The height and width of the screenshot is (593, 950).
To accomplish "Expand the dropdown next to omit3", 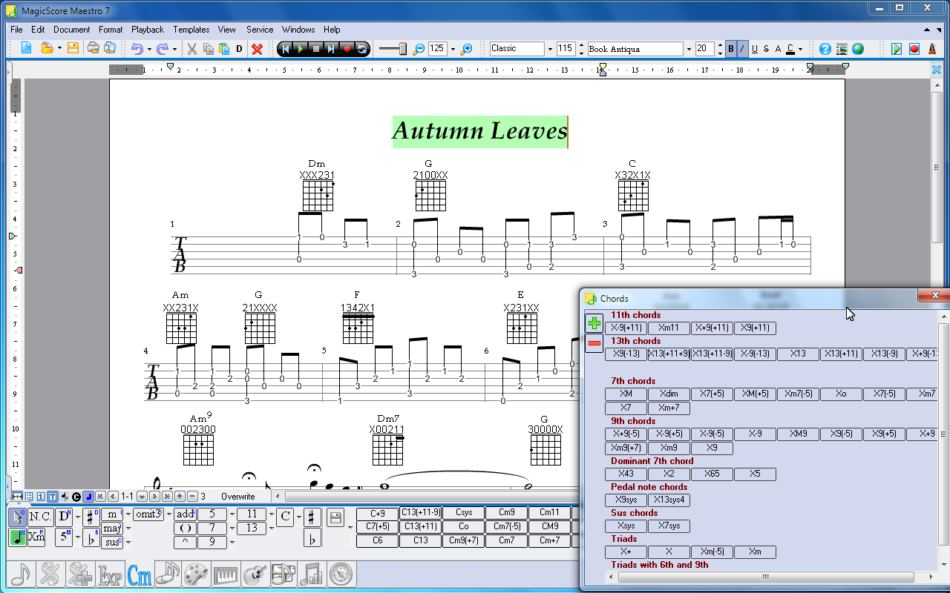I will point(168,514).
